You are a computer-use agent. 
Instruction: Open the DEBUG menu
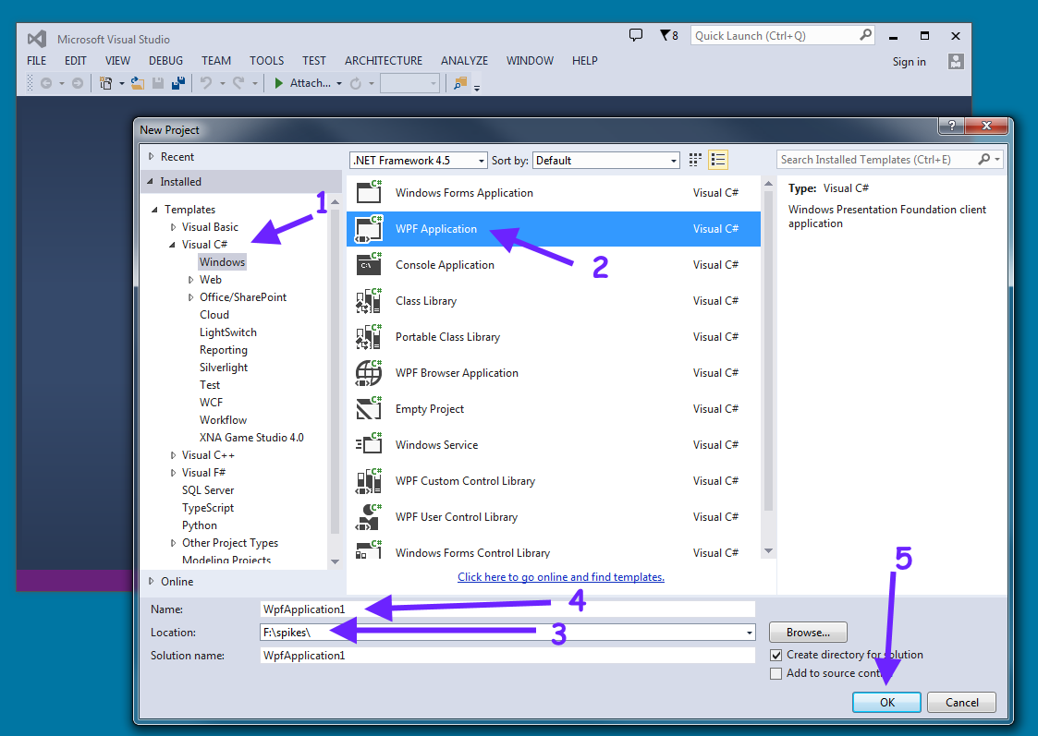coord(165,61)
